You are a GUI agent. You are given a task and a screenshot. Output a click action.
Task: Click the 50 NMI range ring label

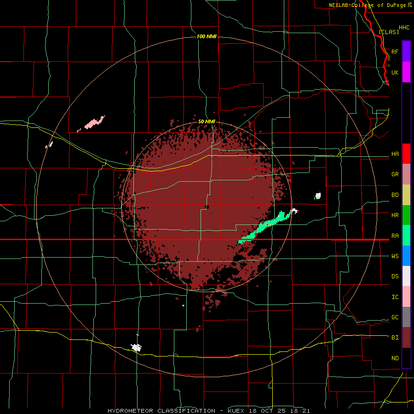click(x=207, y=121)
